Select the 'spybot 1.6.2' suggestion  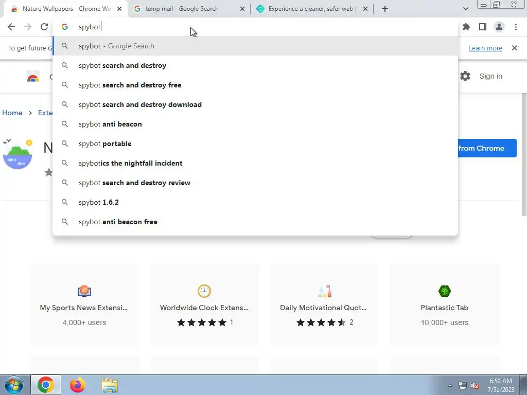pos(255,202)
